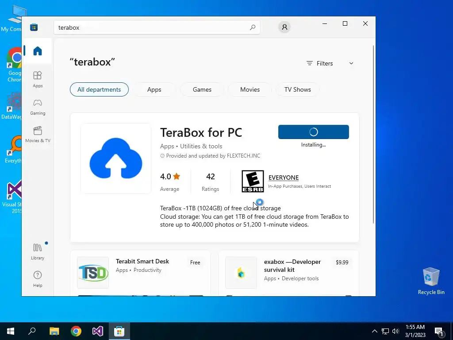
Task: Open the TeraBox for PC title
Action: pos(201,133)
